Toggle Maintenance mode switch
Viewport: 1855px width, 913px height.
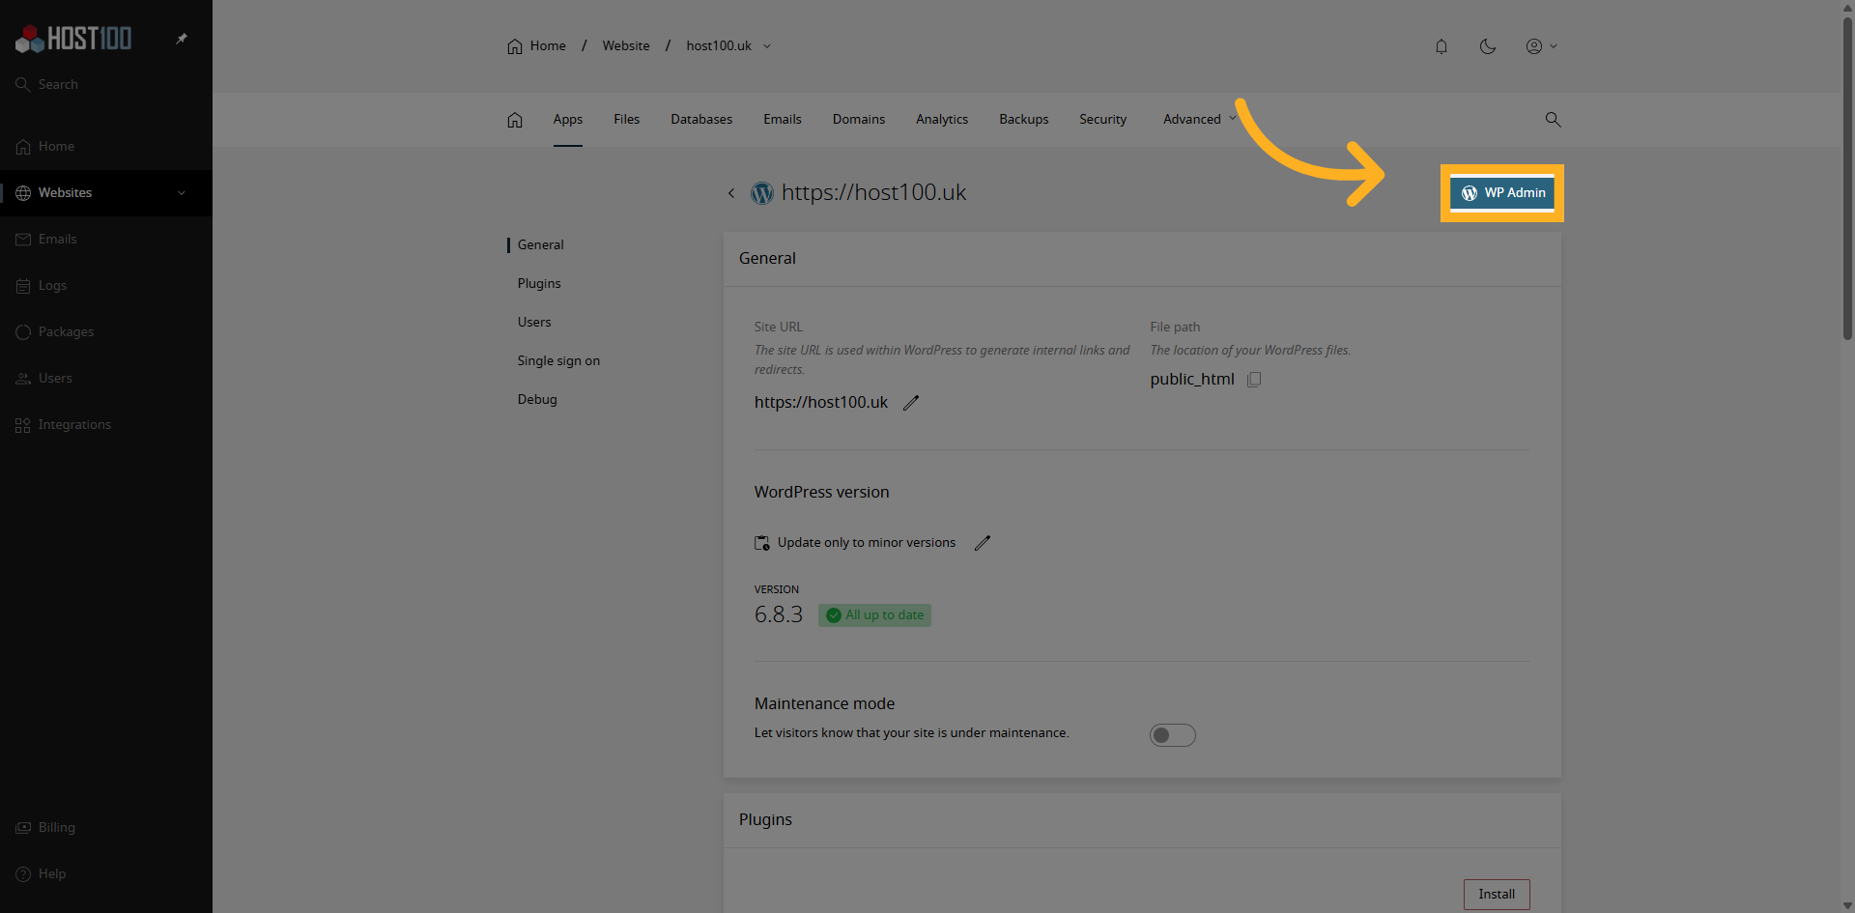click(x=1173, y=735)
